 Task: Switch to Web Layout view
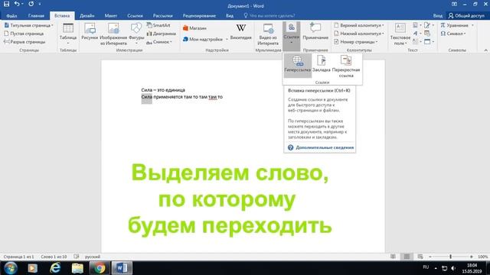point(420,257)
